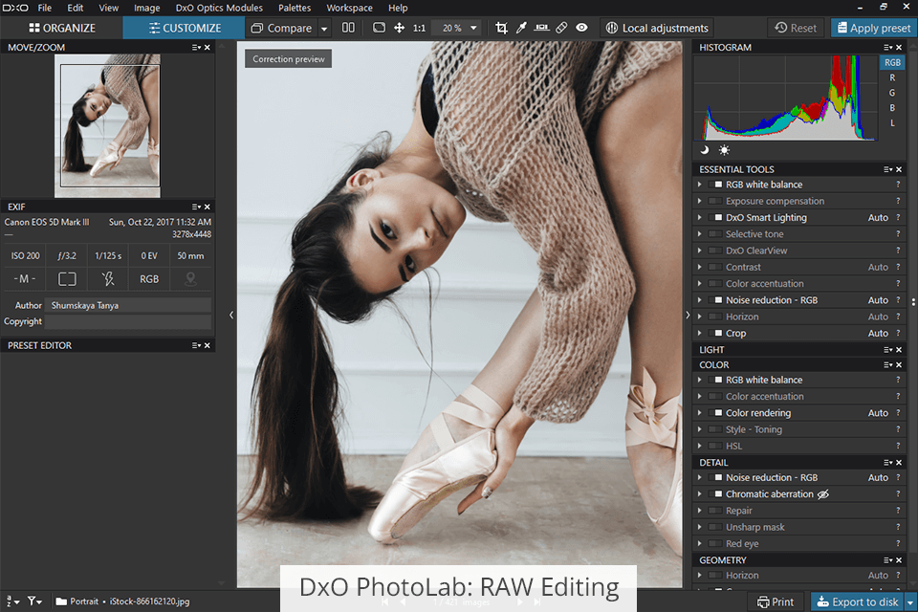Open the DxO Optics Modules menu
Viewport: 918px width, 612px height.
click(x=219, y=8)
